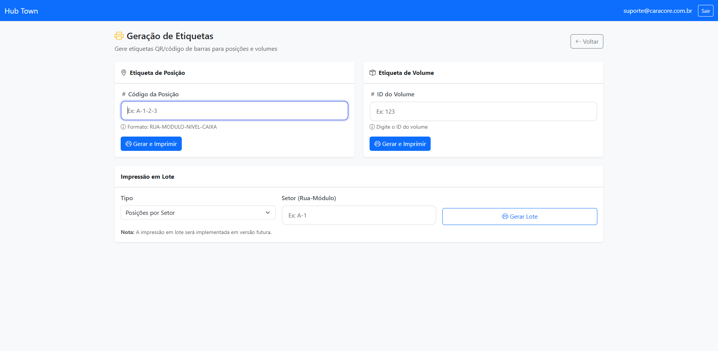Click the info icon before Formato: RUA-MODULO-NIVEL-CAIXA
718x351 pixels.
(x=123, y=127)
